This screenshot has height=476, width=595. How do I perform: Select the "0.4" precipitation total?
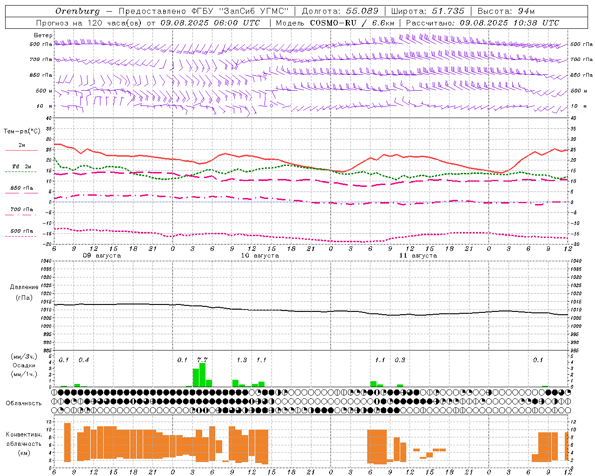(x=84, y=360)
